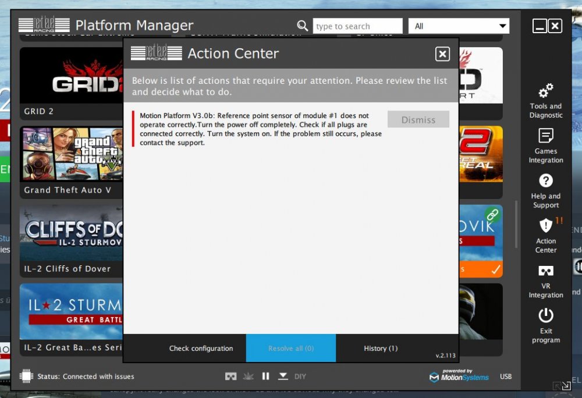582x398 pixels.
Task: Dismiss the Motion Platform sensor warning
Action: click(x=418, y=119)
